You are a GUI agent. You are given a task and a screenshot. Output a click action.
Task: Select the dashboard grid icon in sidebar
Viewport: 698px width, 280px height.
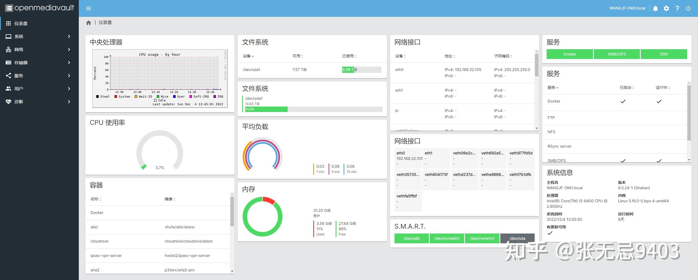pyautogui.click(x=8, y=23)
